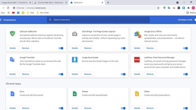Remove the AdGuard AdBlocker extension
The height and width of the screenshot is (110, 196).
25,48
